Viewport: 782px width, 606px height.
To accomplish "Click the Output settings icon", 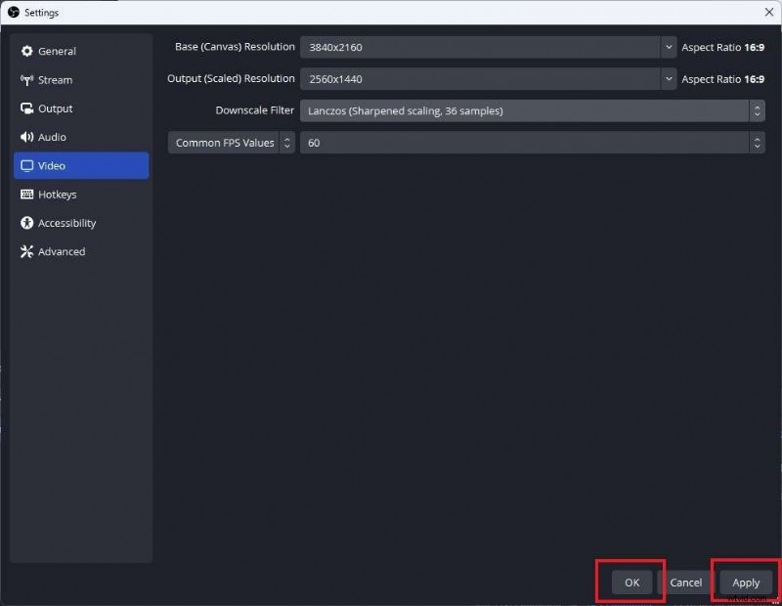I will pos(25,108).
